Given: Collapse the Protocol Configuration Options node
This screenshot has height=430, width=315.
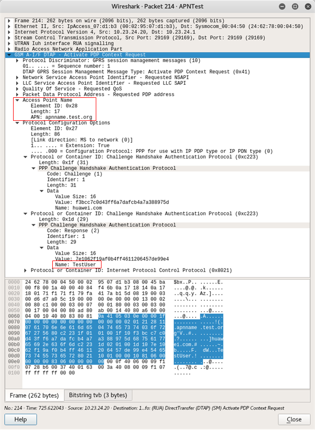Looking at the screenshot, I should [x=18, y=123].
